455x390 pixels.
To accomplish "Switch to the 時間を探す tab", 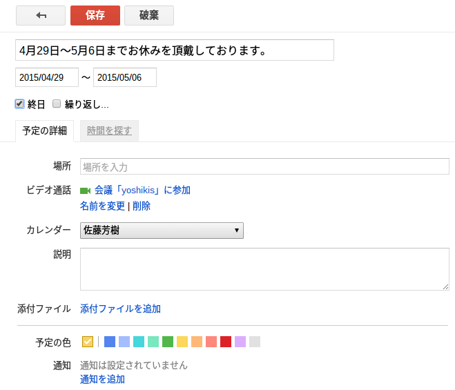I will pyautogui.click(x=109, y=131).
